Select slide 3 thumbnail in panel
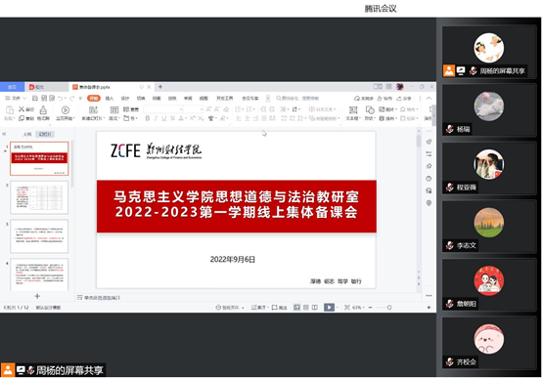This screenshot has width=543, height=378. (x=39, y=236)
